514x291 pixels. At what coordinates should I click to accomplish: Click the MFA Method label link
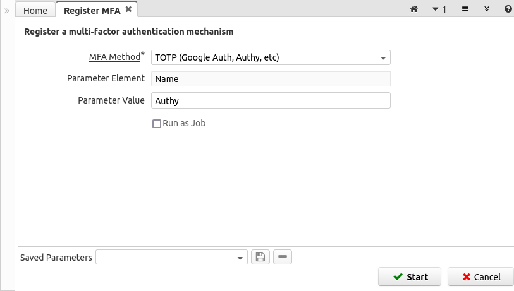coord(114,57)
